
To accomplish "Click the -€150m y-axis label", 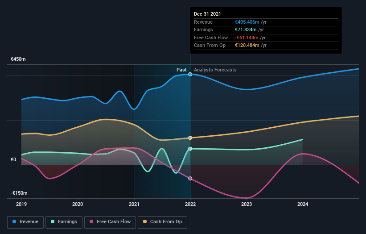I will coord(19,193).
